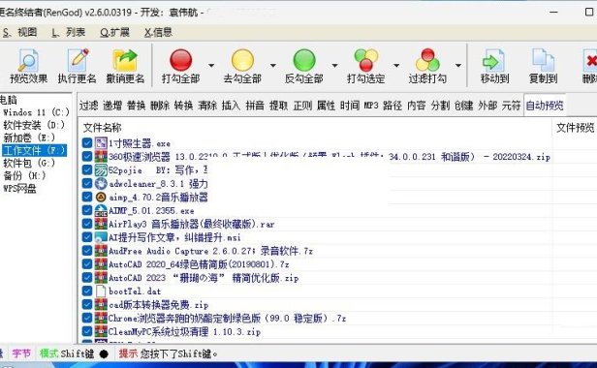Viewport: 597px width, 368px height.
Task: Click the green 反勾全部 invert icon
Action: 304,60
